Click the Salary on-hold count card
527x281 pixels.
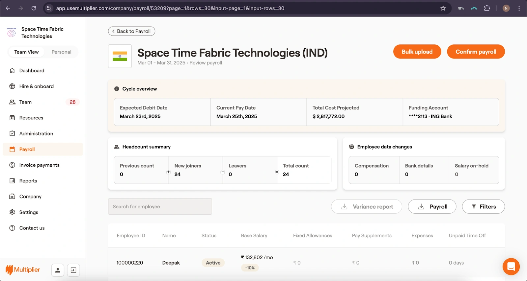click(474, 170)
